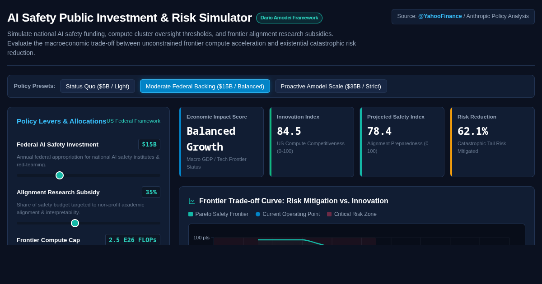Click the US Compute Competitiveness (0-100) caption
The image size is (542, 284).
(x=311, y=147)
